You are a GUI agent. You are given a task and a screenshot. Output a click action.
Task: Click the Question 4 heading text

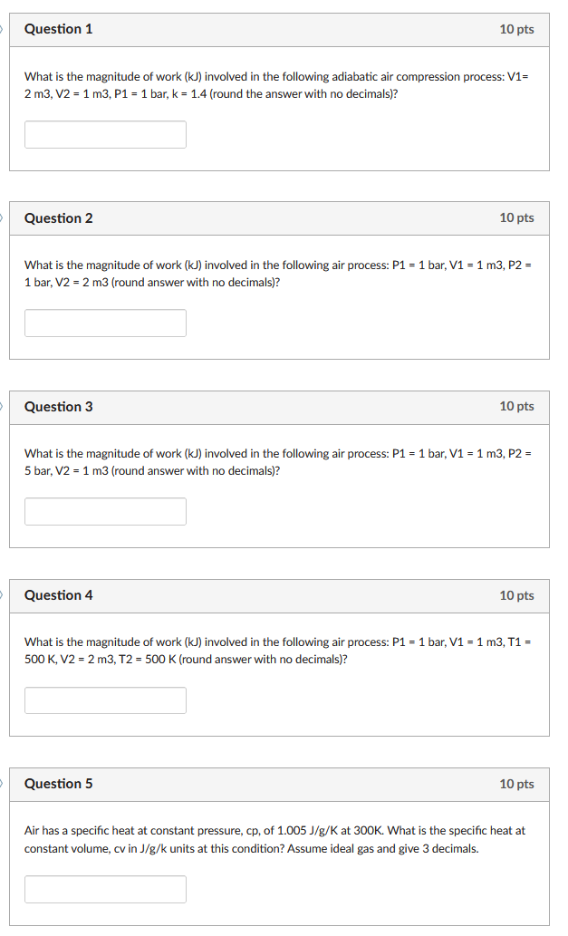[x=59, y=595]
